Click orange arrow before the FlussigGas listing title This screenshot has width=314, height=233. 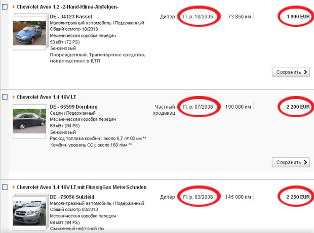pos(13,187)
